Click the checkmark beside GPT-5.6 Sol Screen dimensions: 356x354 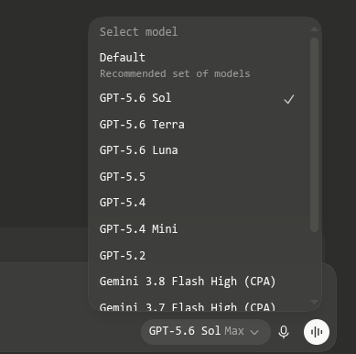[289, 99]
